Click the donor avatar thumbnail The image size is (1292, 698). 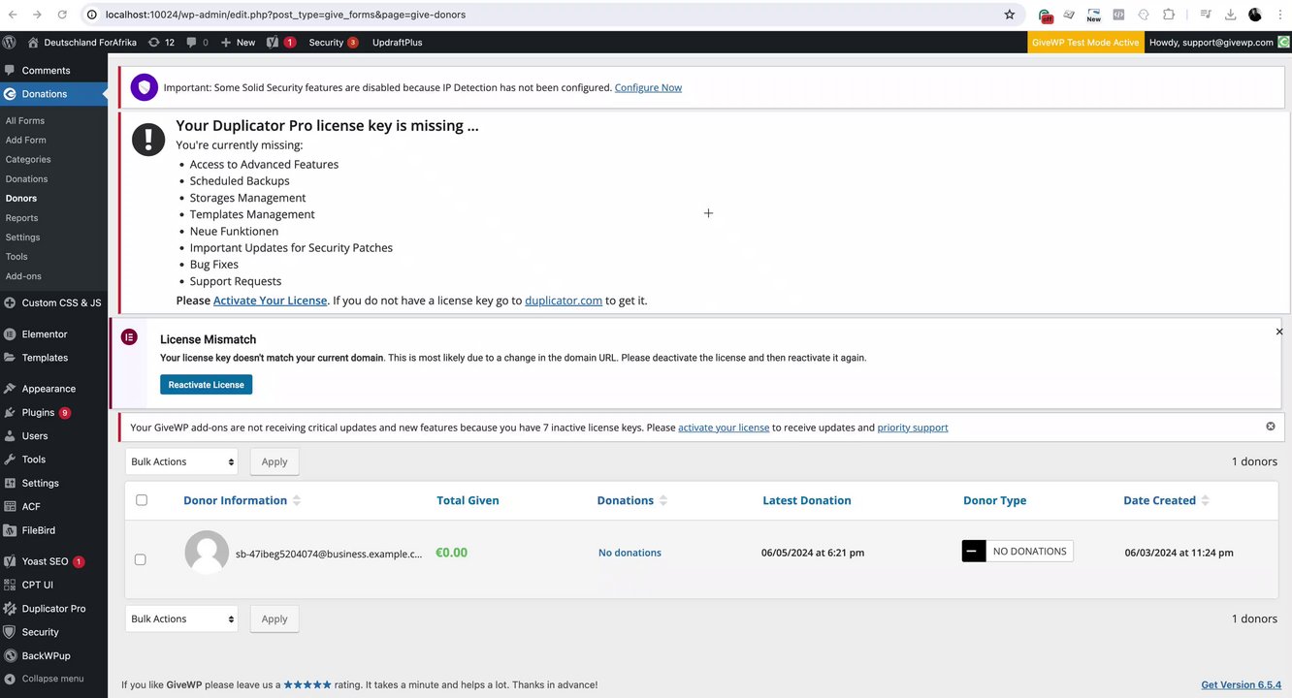point(207,553)
